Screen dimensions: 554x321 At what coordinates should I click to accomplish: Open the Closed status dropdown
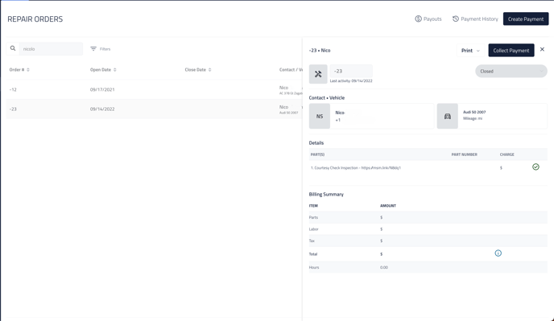pos(511,72)
